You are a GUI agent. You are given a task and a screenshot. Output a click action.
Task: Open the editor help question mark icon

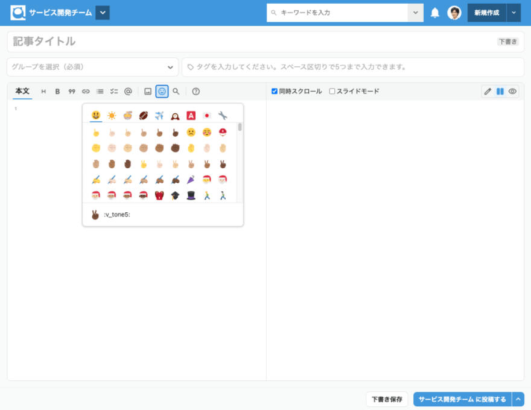196,91
